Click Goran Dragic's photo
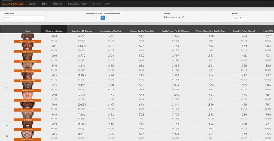This screenshot has width=274, height=141. pos(27,96)
